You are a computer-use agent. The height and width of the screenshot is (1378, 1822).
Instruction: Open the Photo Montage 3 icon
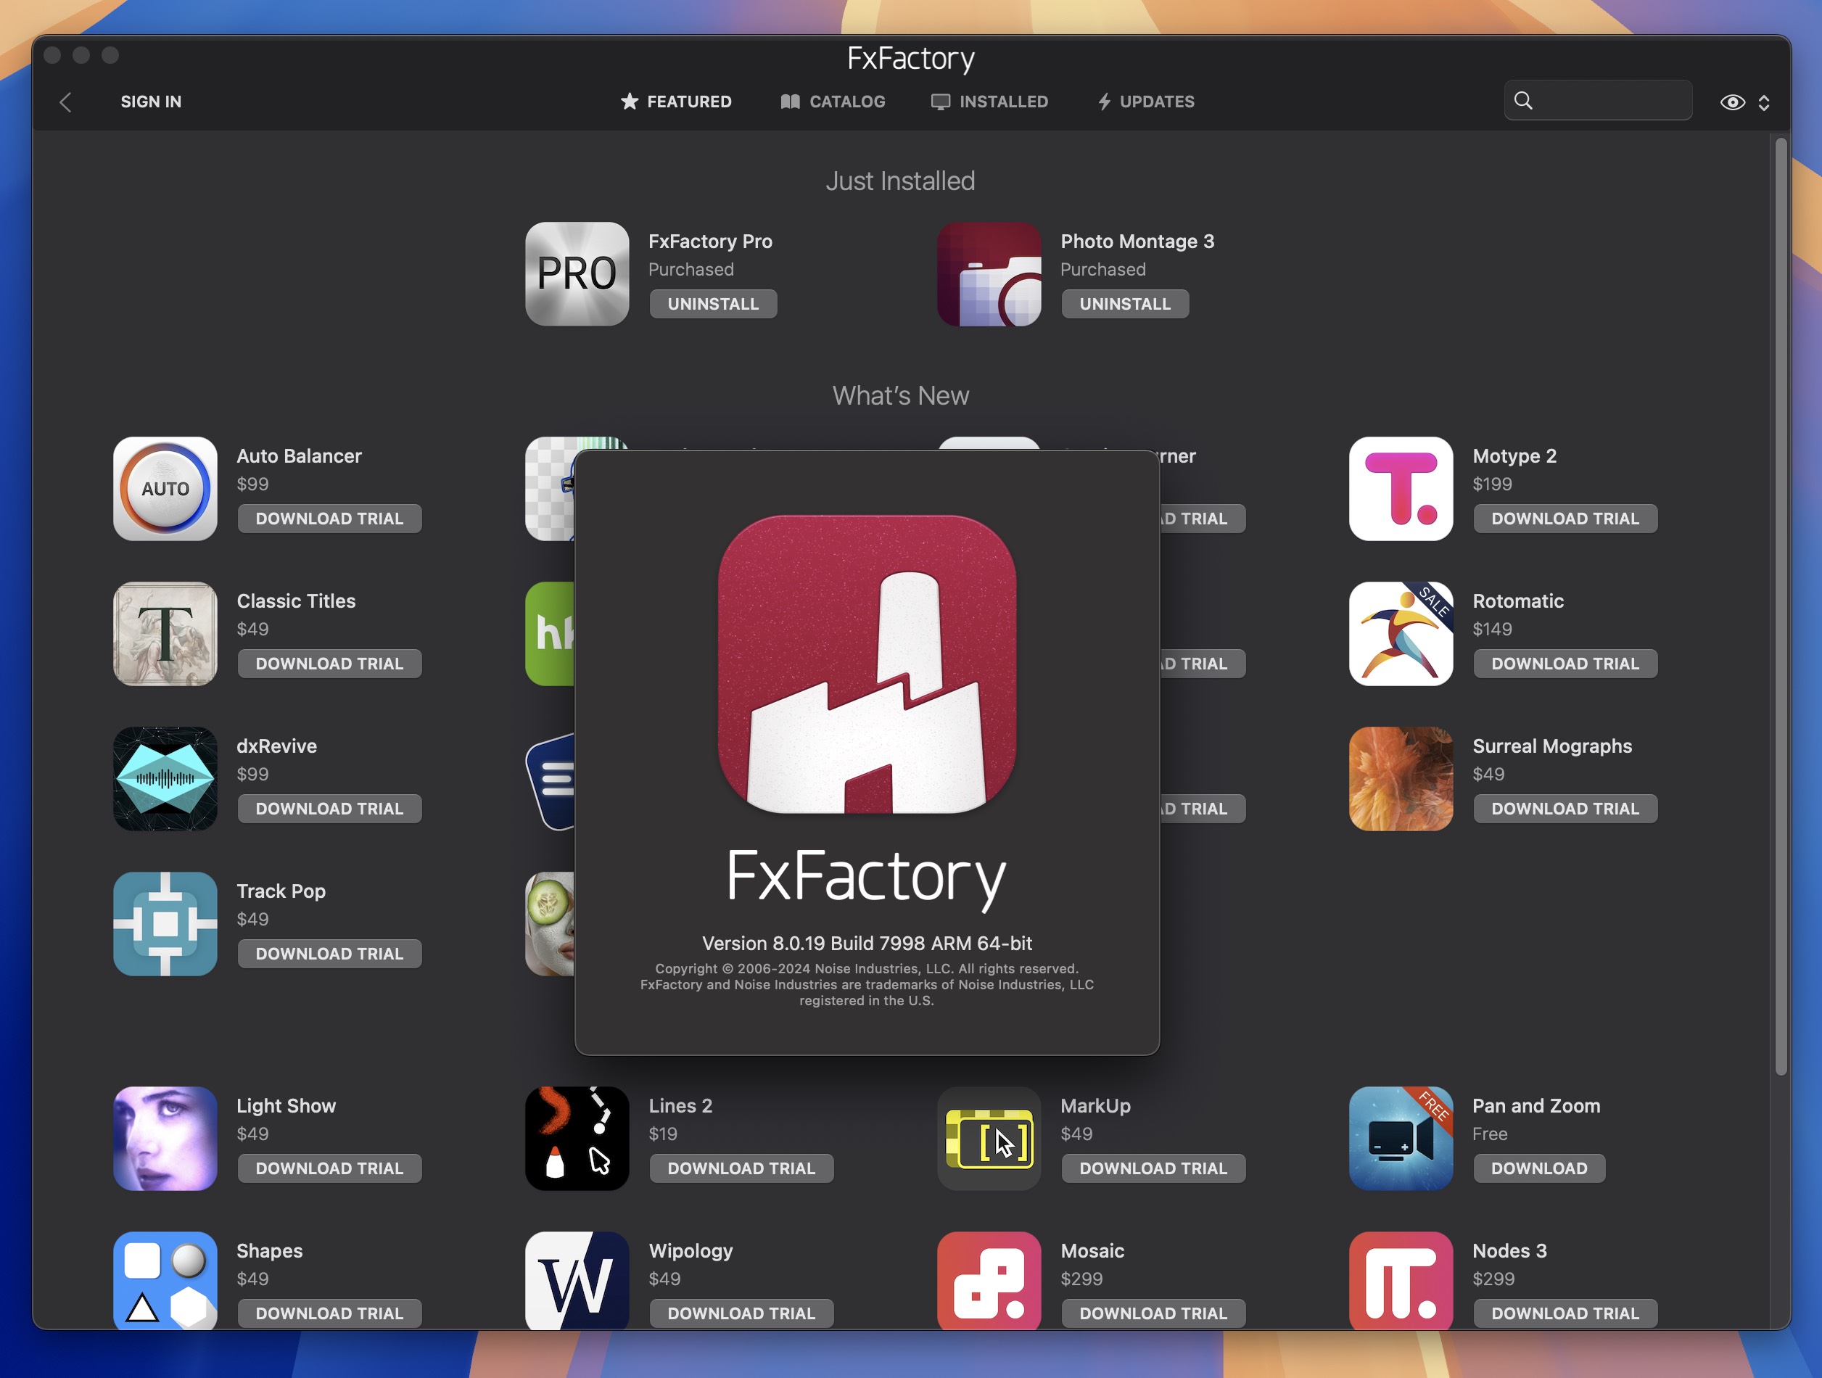click(x=989, y=273)
